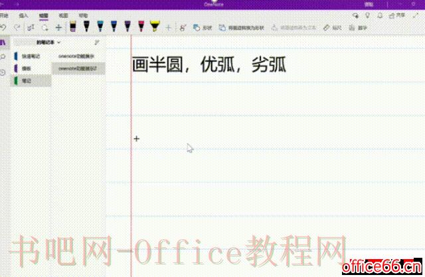The image size is (425, 277).
Task: Pick the yellow highlighter
Action: coord(155,27)
